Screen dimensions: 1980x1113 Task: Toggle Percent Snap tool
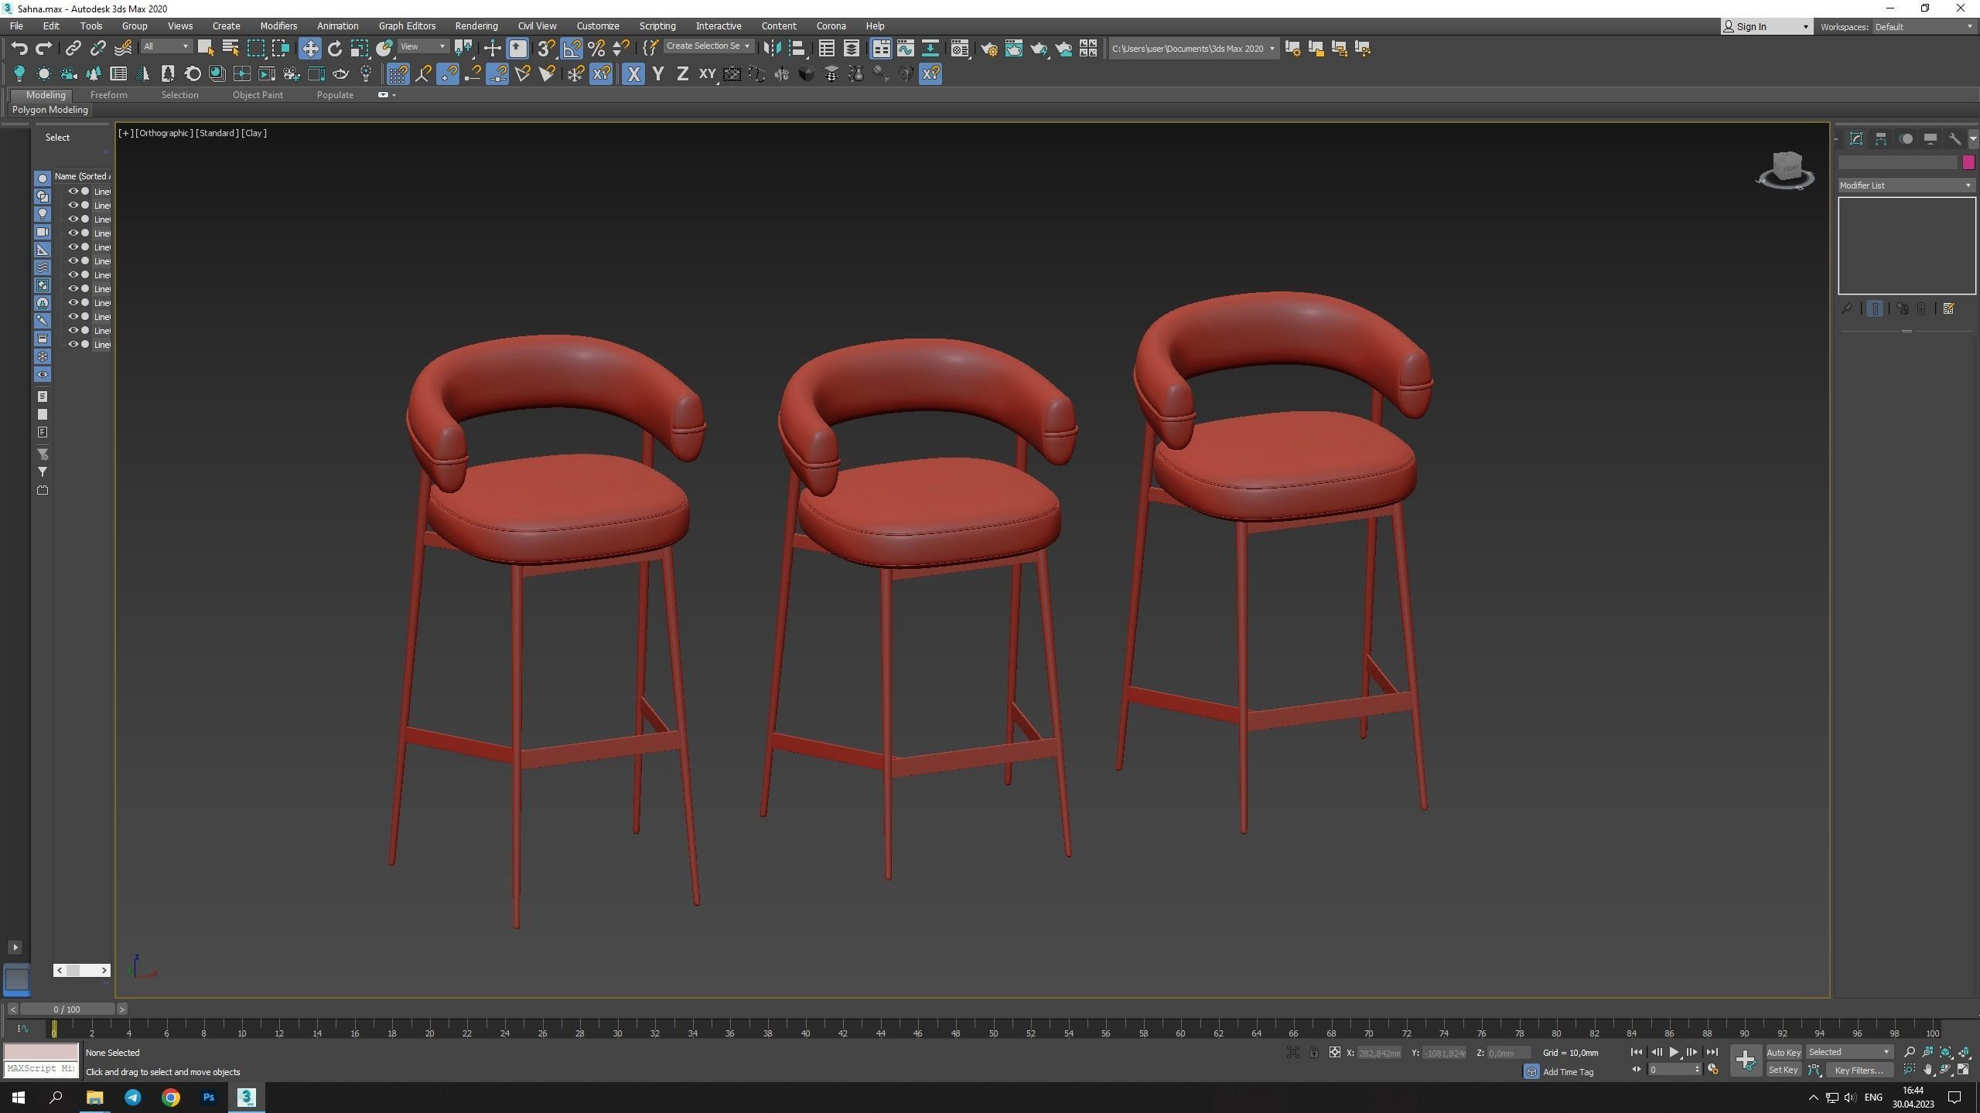(596, 49)
